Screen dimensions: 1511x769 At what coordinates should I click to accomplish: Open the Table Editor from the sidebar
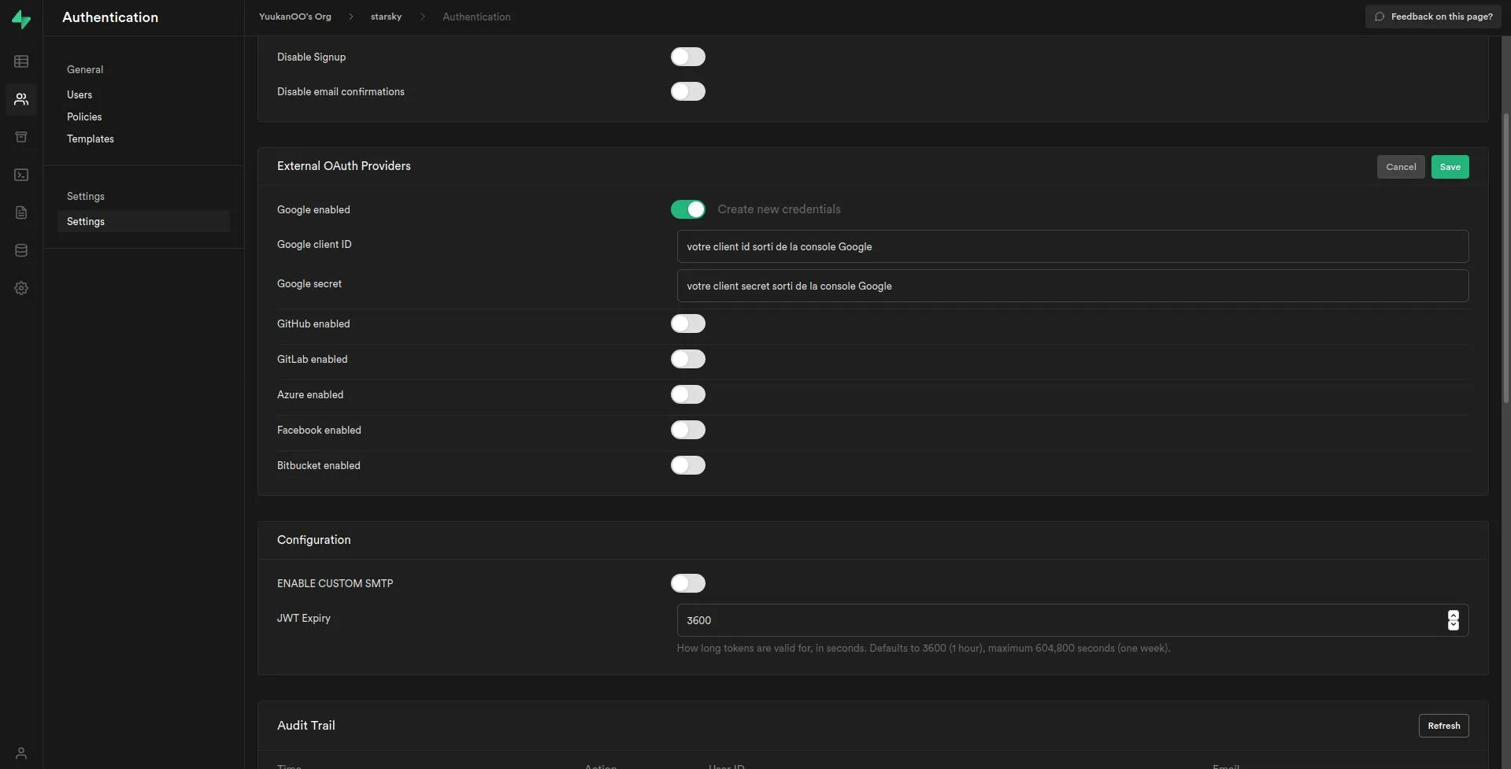[21, 61]
